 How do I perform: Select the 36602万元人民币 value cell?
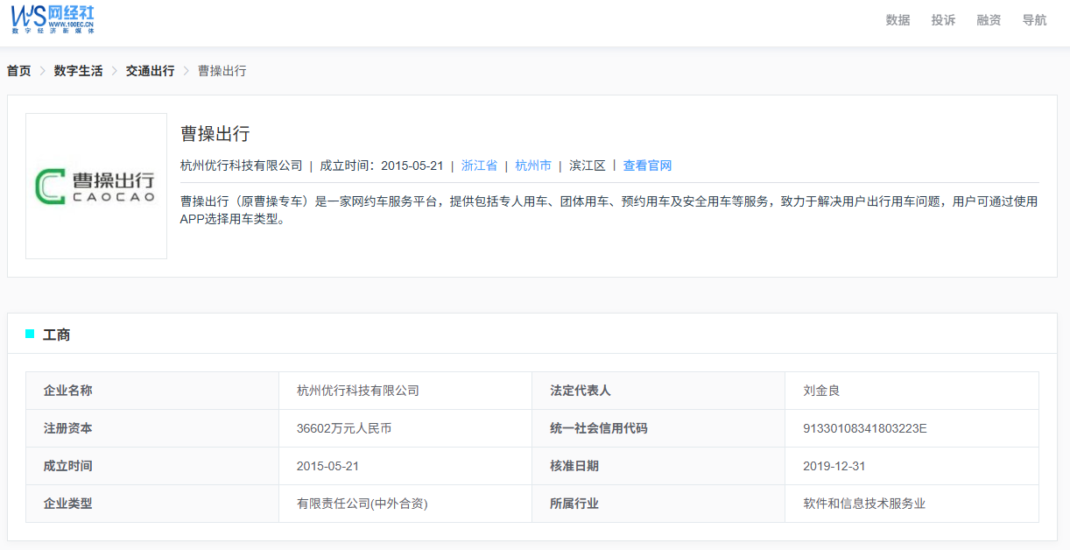405,428
